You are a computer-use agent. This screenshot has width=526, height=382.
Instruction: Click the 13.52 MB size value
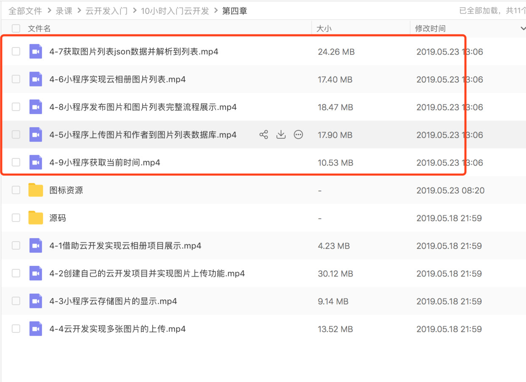click(x=336, y=329)
